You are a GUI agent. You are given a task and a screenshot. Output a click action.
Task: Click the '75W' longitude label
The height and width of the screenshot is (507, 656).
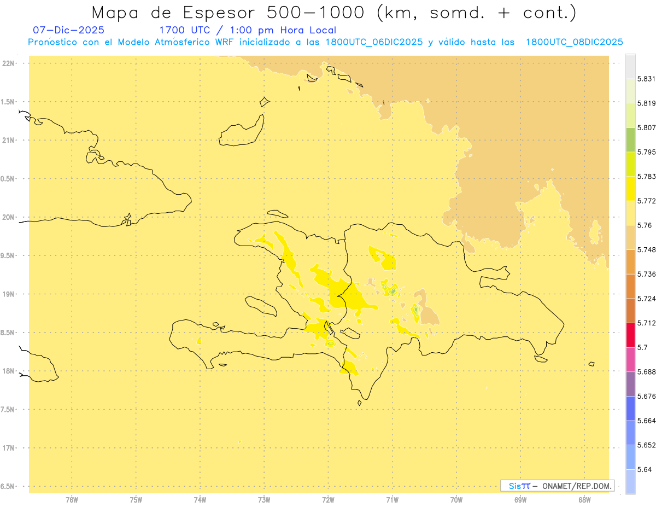(x=136, y=500)
